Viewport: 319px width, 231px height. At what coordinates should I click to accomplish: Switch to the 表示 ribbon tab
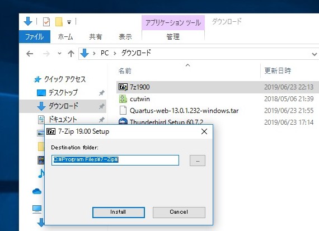pos(125,37)
